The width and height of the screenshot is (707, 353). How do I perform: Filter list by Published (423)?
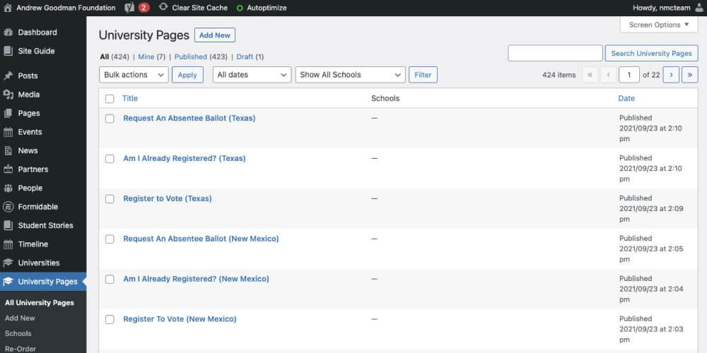pos(201,56)
